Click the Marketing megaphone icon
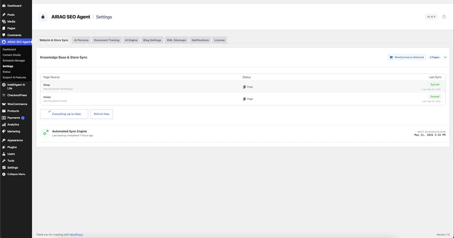454x238 pixels. click(4, 131)
